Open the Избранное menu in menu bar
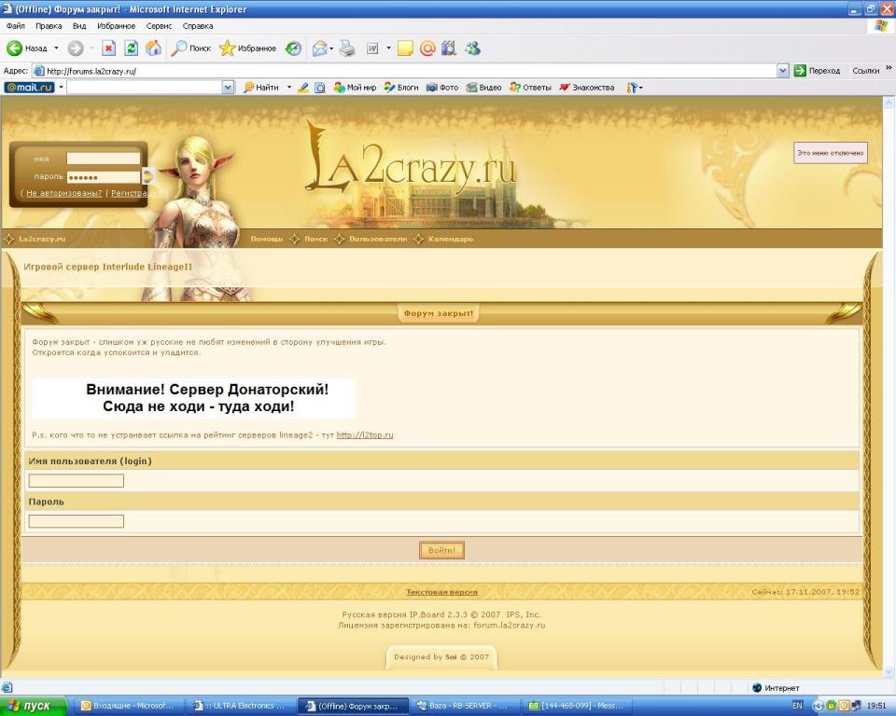The width and height of the screenshot is (896, 716). pos(116,26)
